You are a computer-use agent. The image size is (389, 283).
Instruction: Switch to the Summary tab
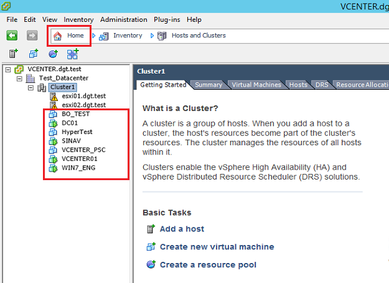(209, 85)
